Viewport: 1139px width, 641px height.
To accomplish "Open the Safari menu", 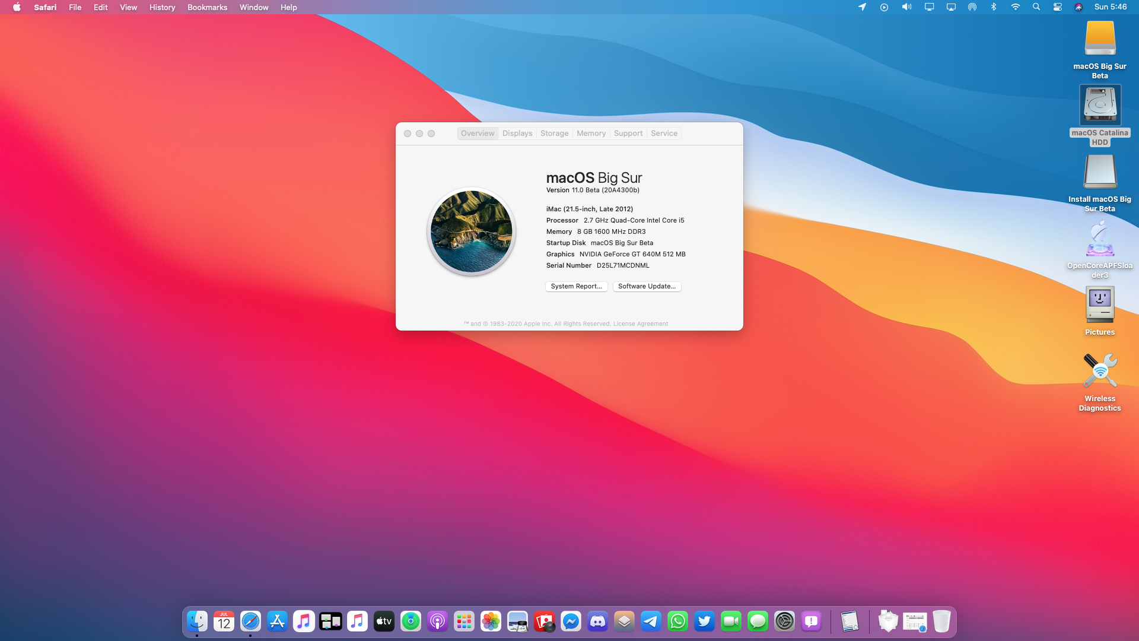I will (45, 7).
